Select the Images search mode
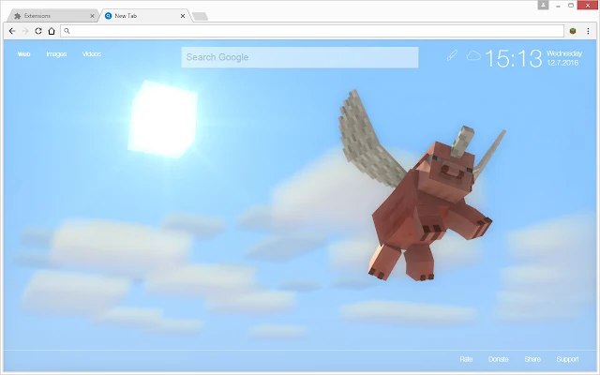600x375 pixels. pyautogui.click(x=56, y=54)
